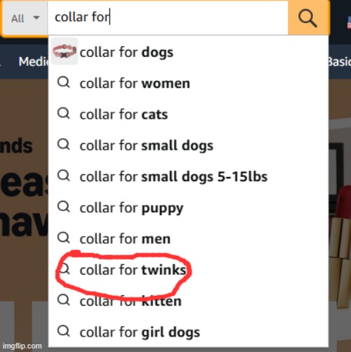Click search icon beside 'collar for puppy'
Viewport: 351px width, 352px height.
click(x=64, y=207)
